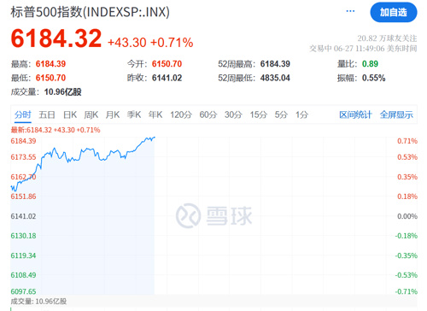Open 区间统计 range statistics
The image size is (427, 311).
[x=355, y=114]
